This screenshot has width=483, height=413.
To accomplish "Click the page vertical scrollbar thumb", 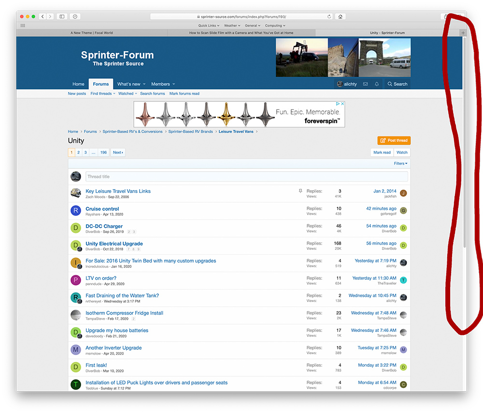I will pos(465,142).
